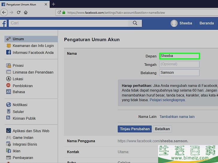This screenshot has height=163, width=218.
Task: Click the Nama Pengguna row
Action: click(141, 141)
